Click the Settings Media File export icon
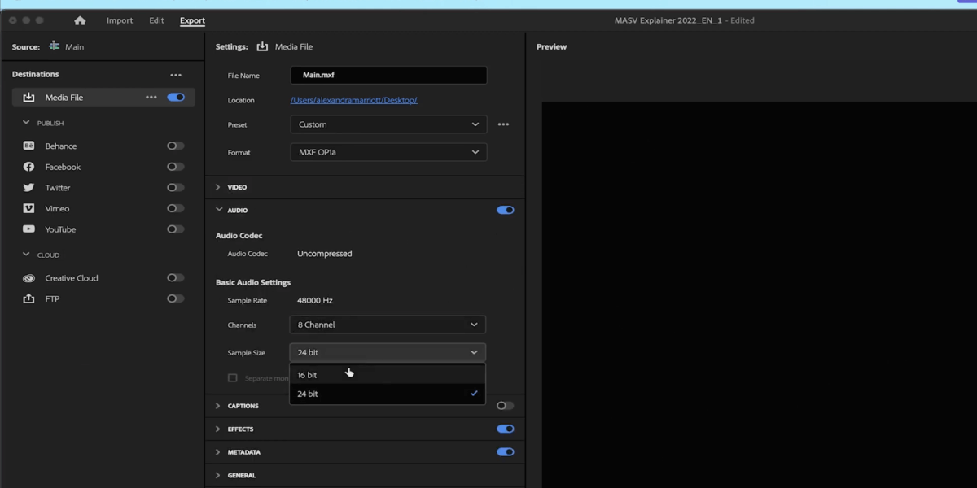 click(262, 46)
